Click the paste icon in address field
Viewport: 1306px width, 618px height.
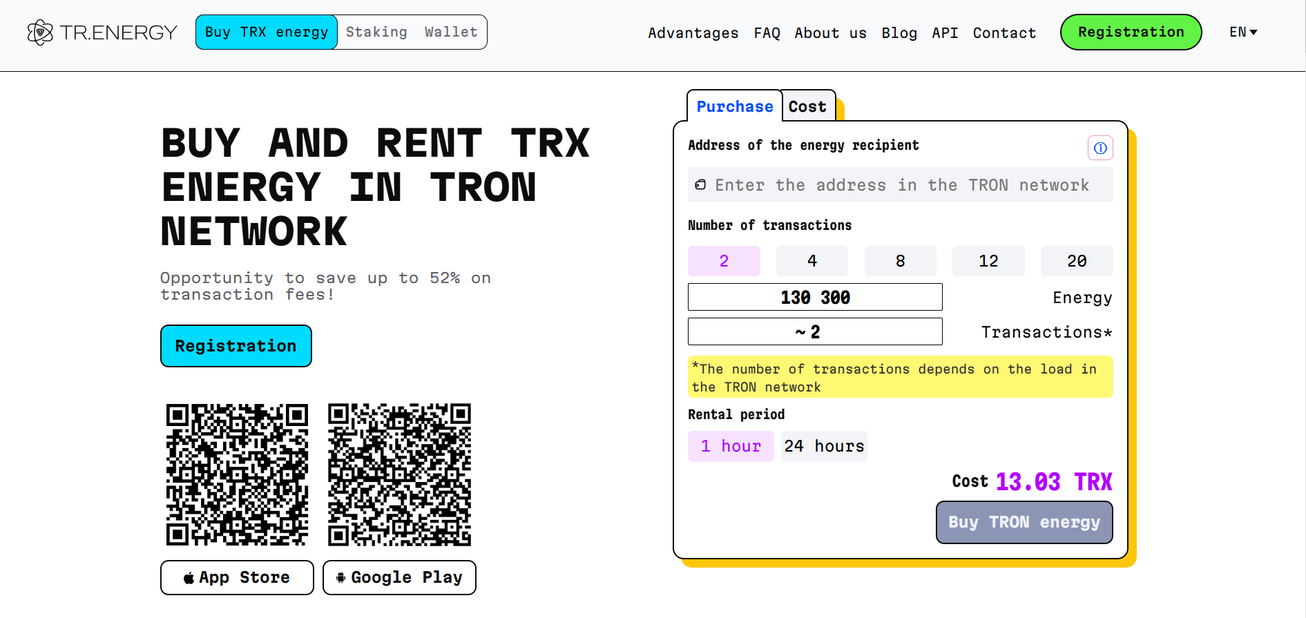[700, 184]
